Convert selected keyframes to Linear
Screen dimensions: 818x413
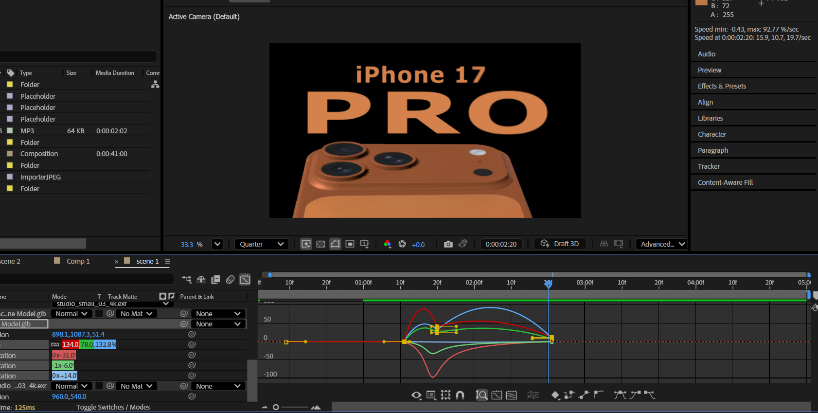[x=584, y=395]
